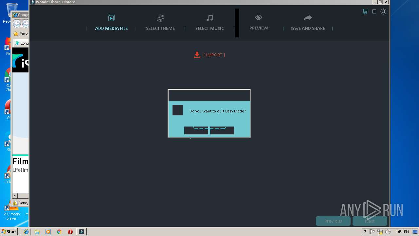419x236 pixels.
Task: Open Internet Explorer from taskbar
Action: pos(26,231)
